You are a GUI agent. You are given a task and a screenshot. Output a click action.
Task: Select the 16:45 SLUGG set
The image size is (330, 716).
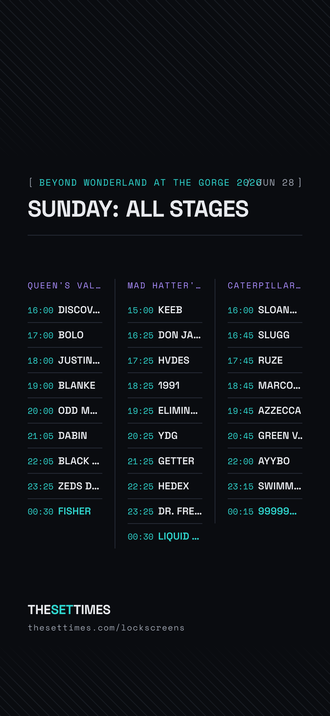pos(265,335)
